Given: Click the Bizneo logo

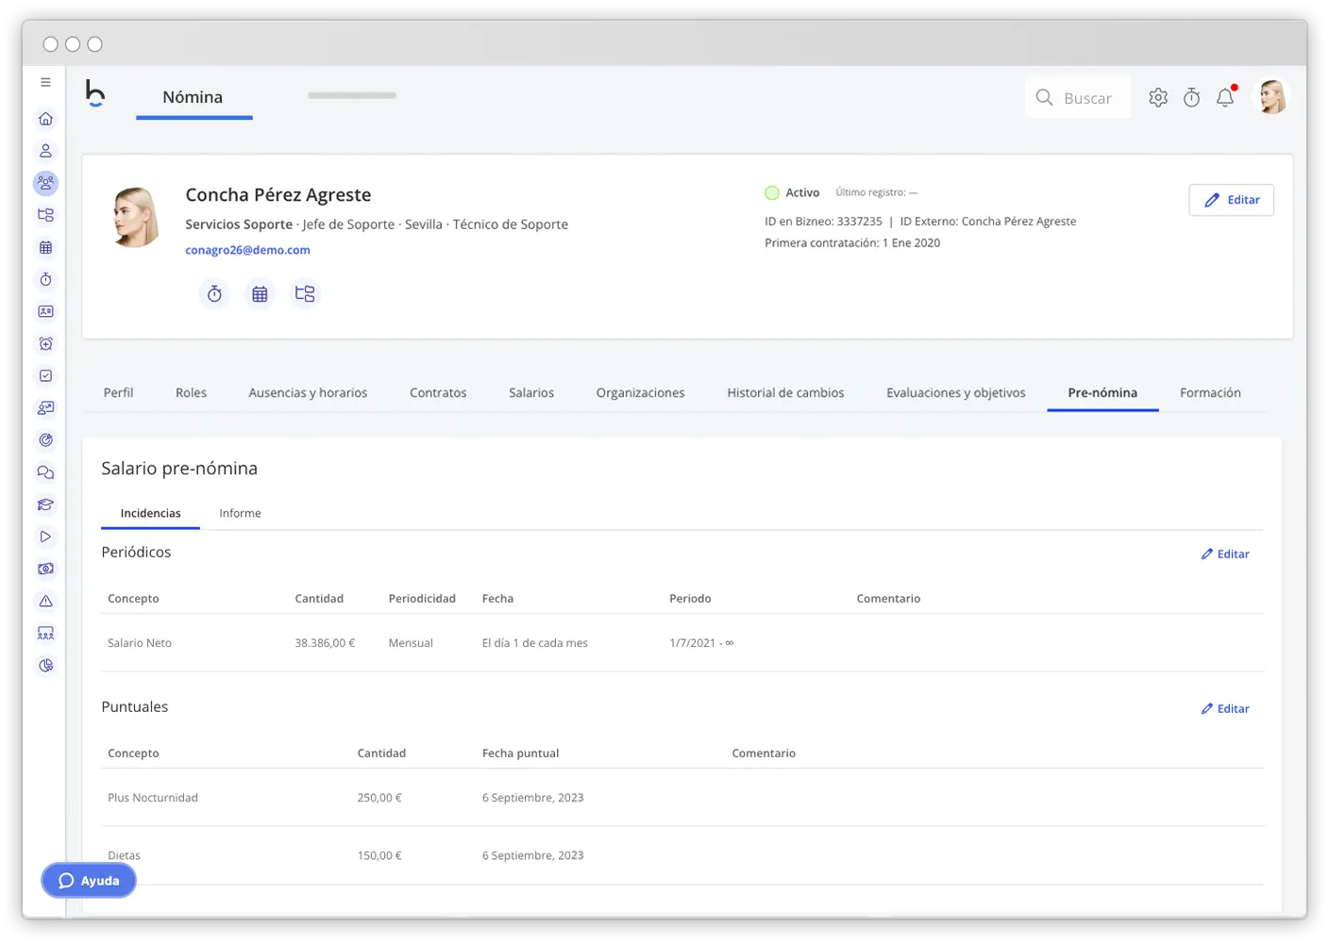Looking at the screenshot, I should tap(94, 93).
